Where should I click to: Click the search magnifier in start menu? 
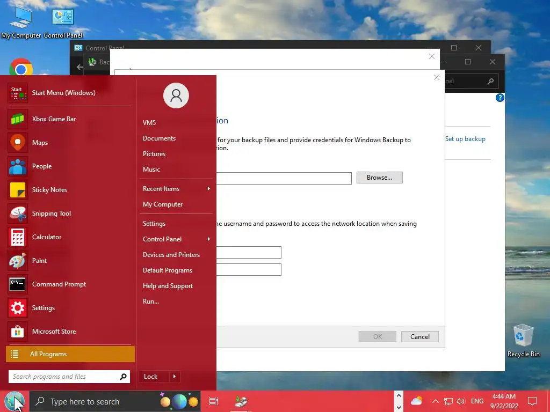[x=123, y=377]
